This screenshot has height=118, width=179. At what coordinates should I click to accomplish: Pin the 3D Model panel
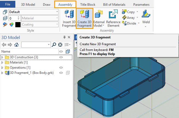(x=65, y=38)
